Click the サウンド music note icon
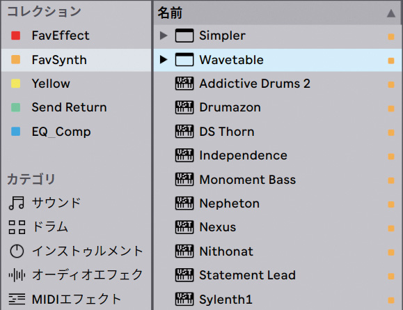 (17, 203)
